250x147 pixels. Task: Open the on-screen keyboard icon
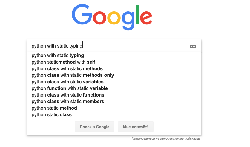[193, 46]
